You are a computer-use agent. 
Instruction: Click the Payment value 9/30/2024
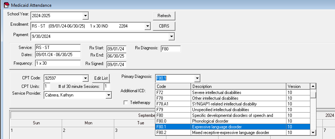pos(41,36)
